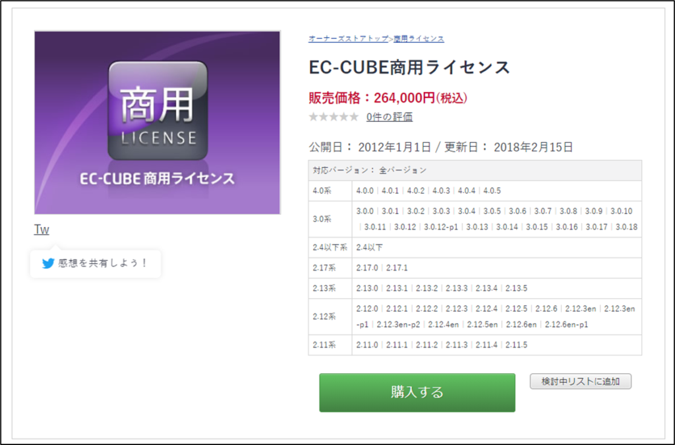Click version 4.0.3 in the table

coord(441,190)
